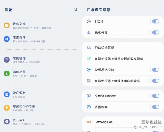Turn off the 多重控制 switch
164x132 pixels.
(x=155, y=107)
